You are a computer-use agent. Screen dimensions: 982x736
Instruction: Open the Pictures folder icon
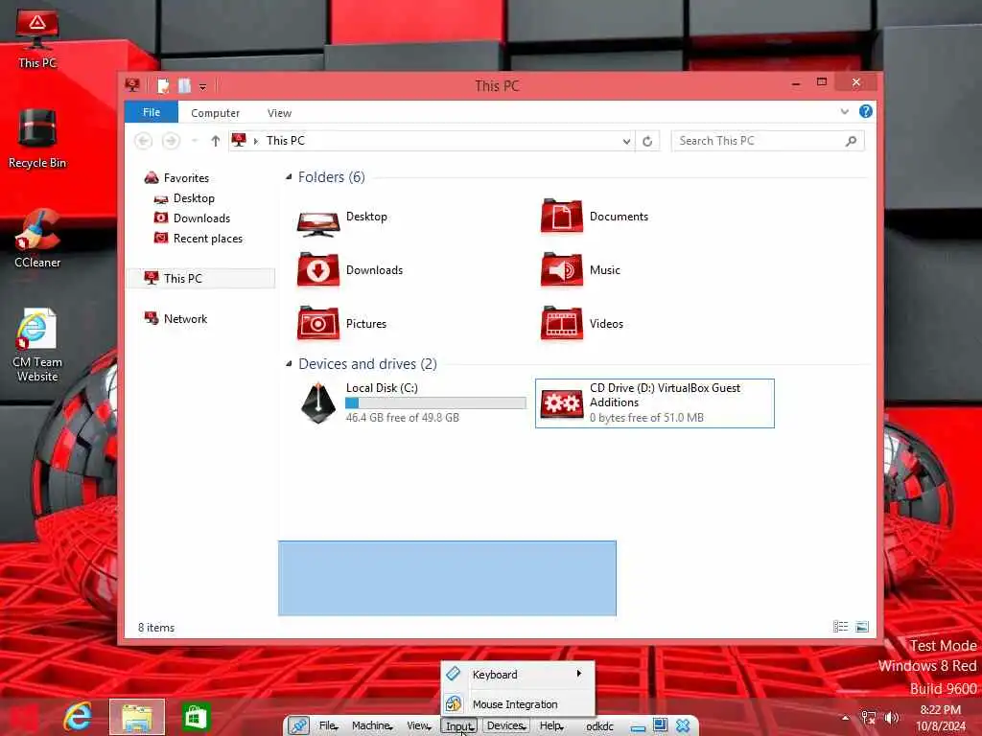pyautogui.click(x=318, y=324)
